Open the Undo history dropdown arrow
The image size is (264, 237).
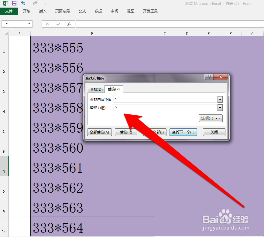coord(28,3)
